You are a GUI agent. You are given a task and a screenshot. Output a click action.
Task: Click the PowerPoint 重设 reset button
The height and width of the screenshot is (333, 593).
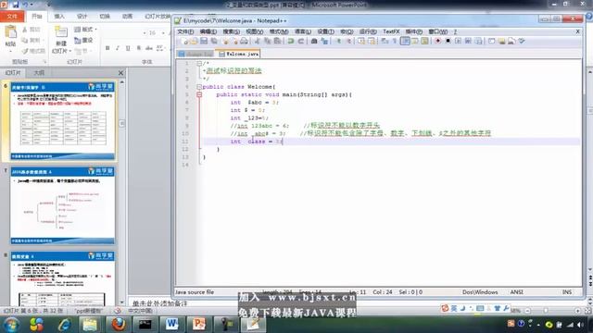coord(83,40)
